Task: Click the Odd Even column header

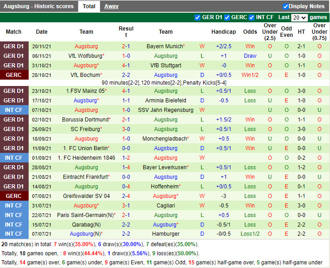Action: [286, 32]
